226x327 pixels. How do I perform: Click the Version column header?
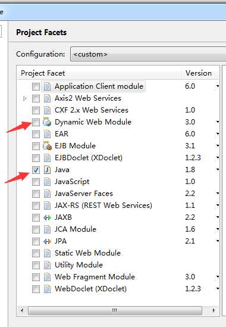pos(200,73)
